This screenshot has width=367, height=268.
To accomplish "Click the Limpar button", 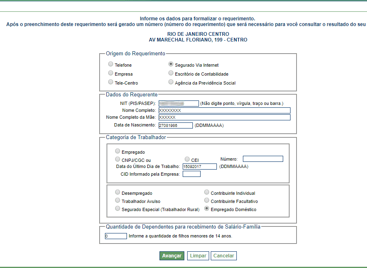I will pyautogui.click(x=198, y=256).
